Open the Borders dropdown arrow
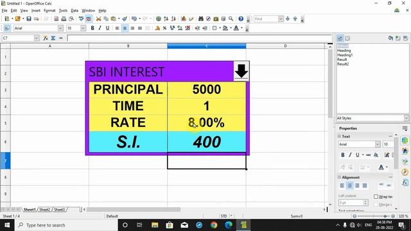 click(220, 28)
